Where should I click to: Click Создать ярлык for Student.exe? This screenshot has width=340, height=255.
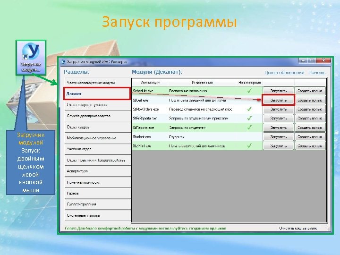tap(310, 136)
